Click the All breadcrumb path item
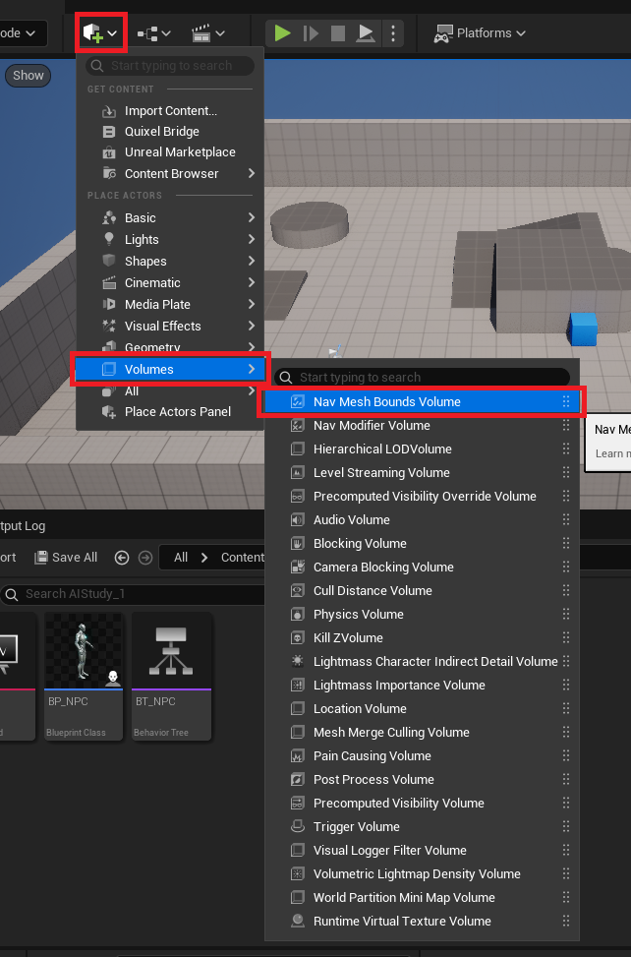This screenshot has width=631, height=957. coord(181,558)
